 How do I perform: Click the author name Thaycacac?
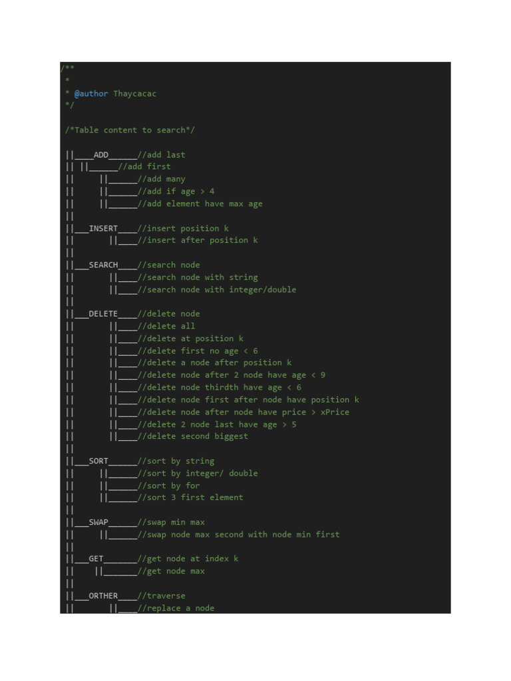[x=134, y=94]
